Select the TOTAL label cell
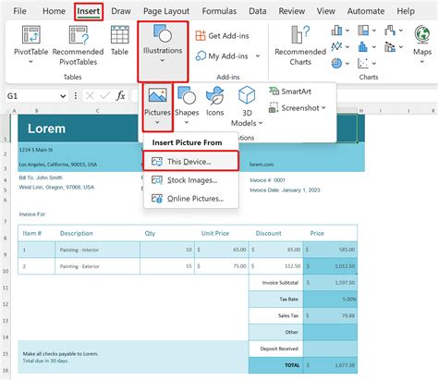 coord(276,365)
